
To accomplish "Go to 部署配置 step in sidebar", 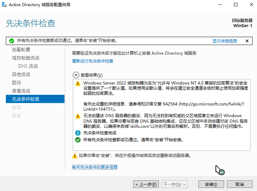I will 21,49.
